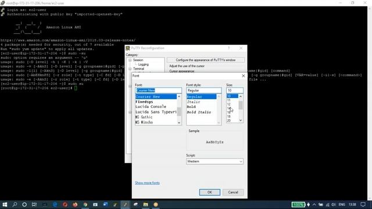Click size list scroll up arrow
Viewport: 372px width, 209px height.
pyautogui.click(x=241, y=96)
